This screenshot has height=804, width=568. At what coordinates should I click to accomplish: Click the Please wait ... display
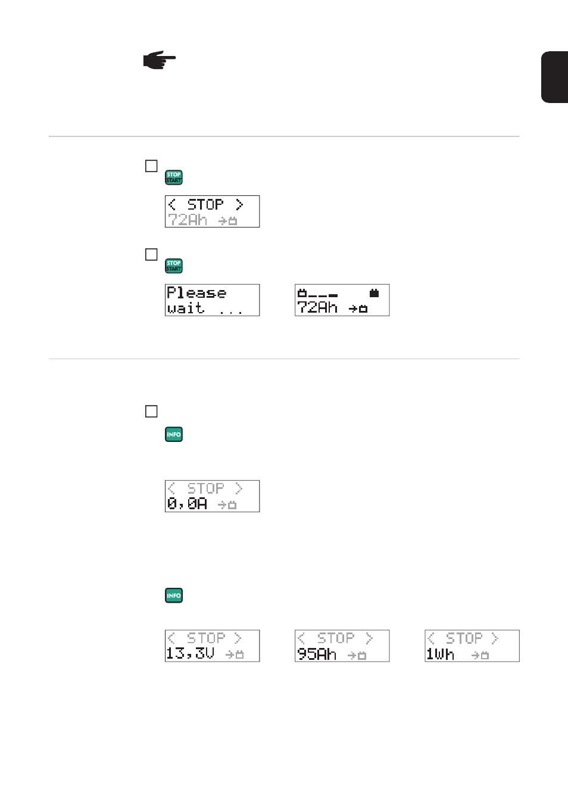click(x=212, y=300)
